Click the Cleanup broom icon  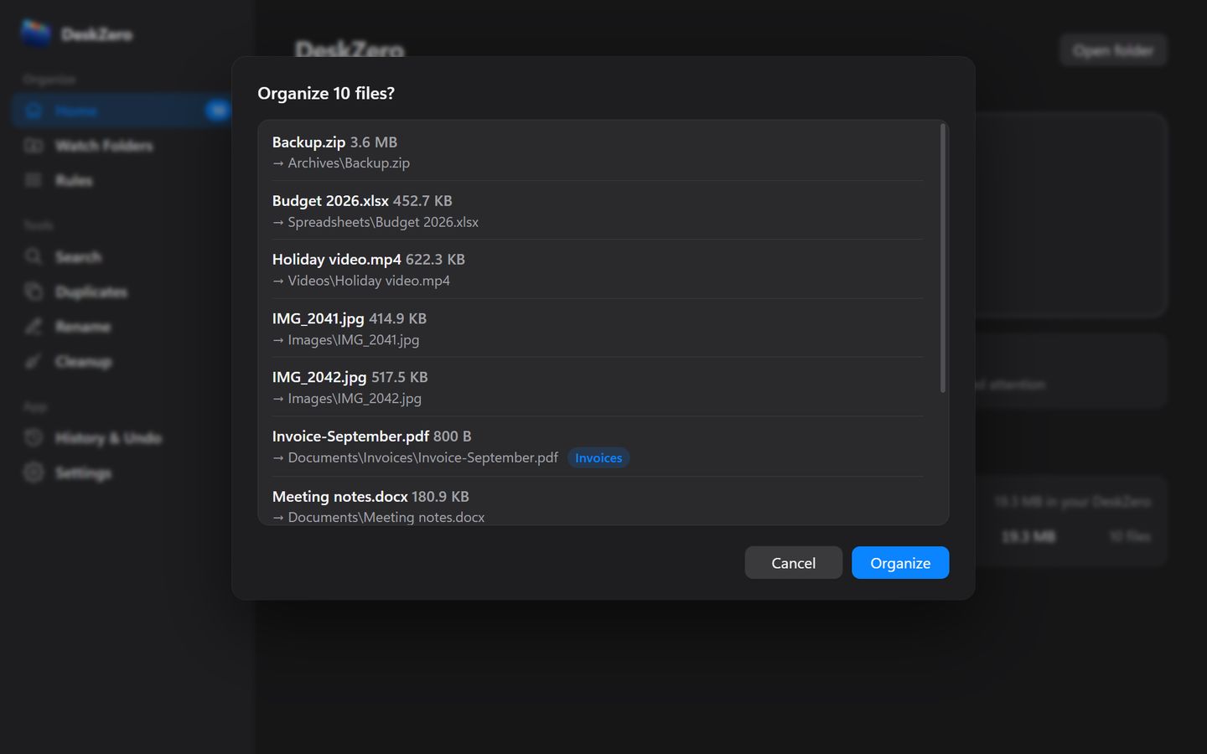click(x=34, y=361)
